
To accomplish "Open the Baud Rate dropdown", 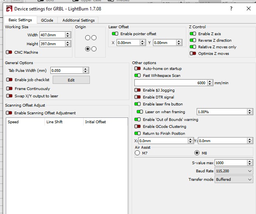I will [234, 171].
